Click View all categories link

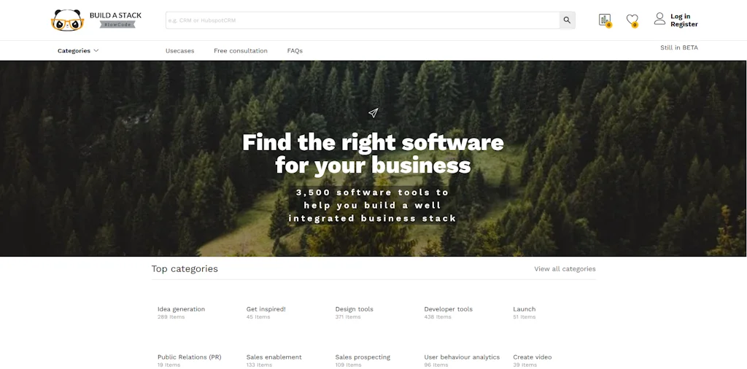point(565,268)
